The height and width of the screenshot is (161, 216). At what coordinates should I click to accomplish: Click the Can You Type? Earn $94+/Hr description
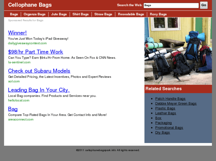(62, 58)
